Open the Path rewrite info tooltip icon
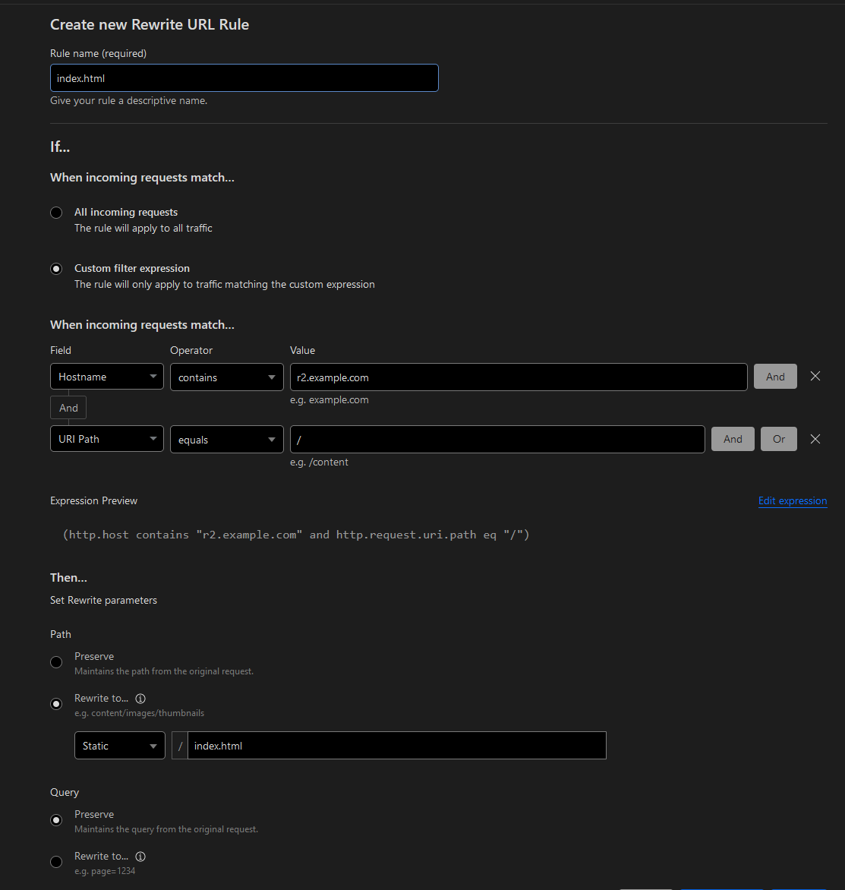 (140, 698)
